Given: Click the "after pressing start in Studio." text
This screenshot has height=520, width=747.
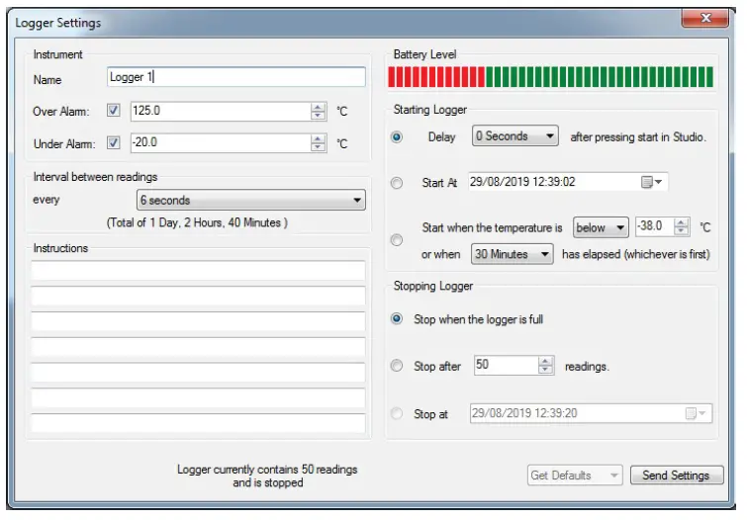Looking at the screenshot, I should tap(638, 137).
